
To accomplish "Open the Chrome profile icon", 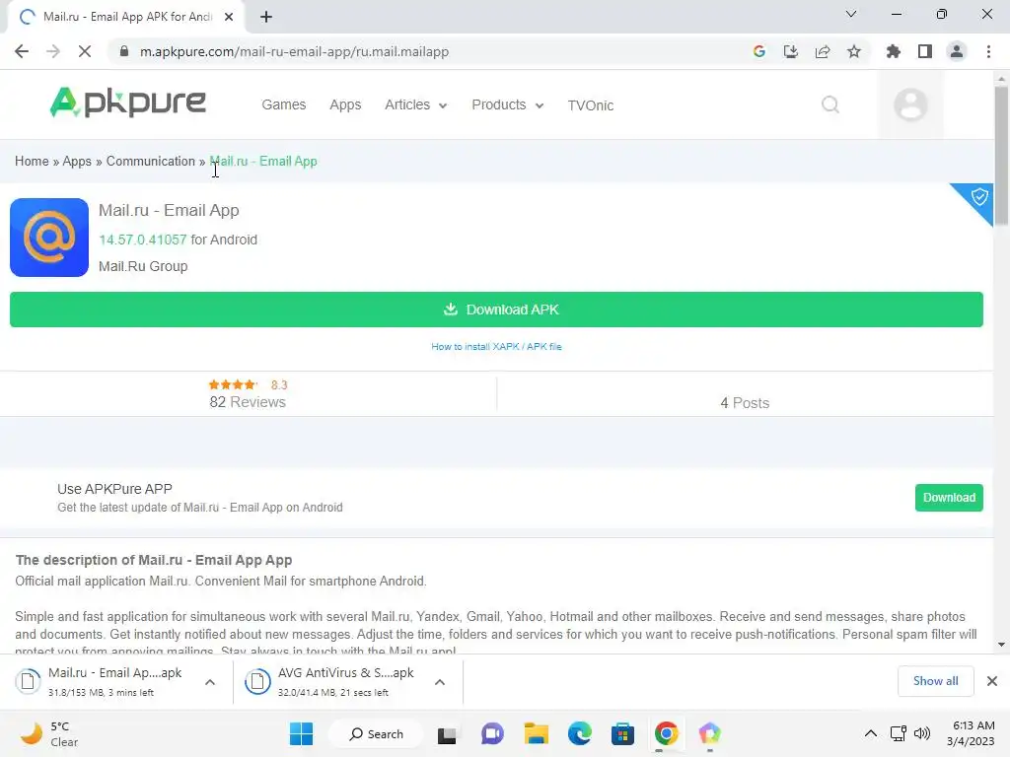I will click(957, 51).
